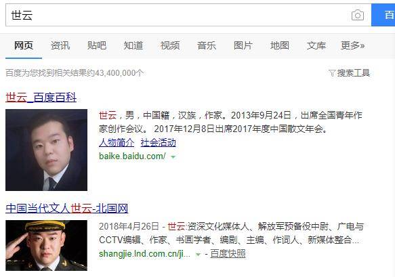This screenshot has width=395, height=277.
Task: Click the 社会活动 sublink
Action: (x=158, y=142)
